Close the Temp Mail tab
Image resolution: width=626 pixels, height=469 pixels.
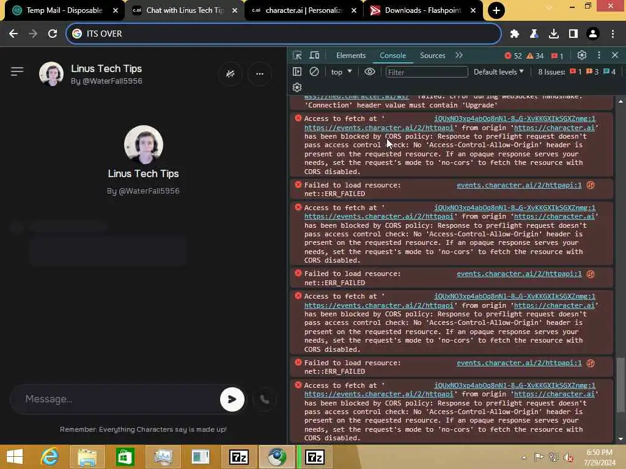pyautogui.click(x=116, y=10)
